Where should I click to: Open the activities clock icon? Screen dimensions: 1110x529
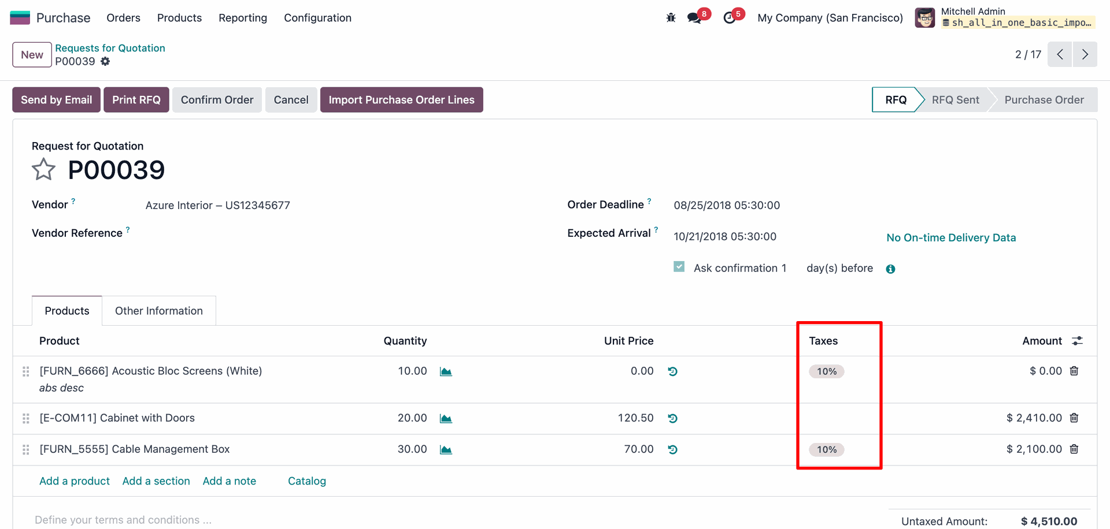point(730,18)
